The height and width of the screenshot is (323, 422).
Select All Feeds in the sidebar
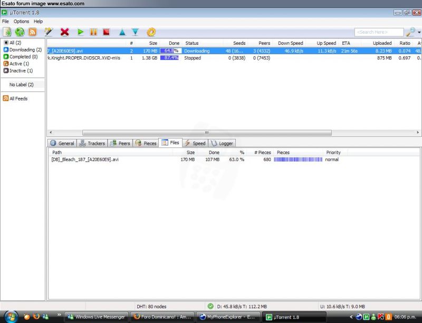click(18, 98)
